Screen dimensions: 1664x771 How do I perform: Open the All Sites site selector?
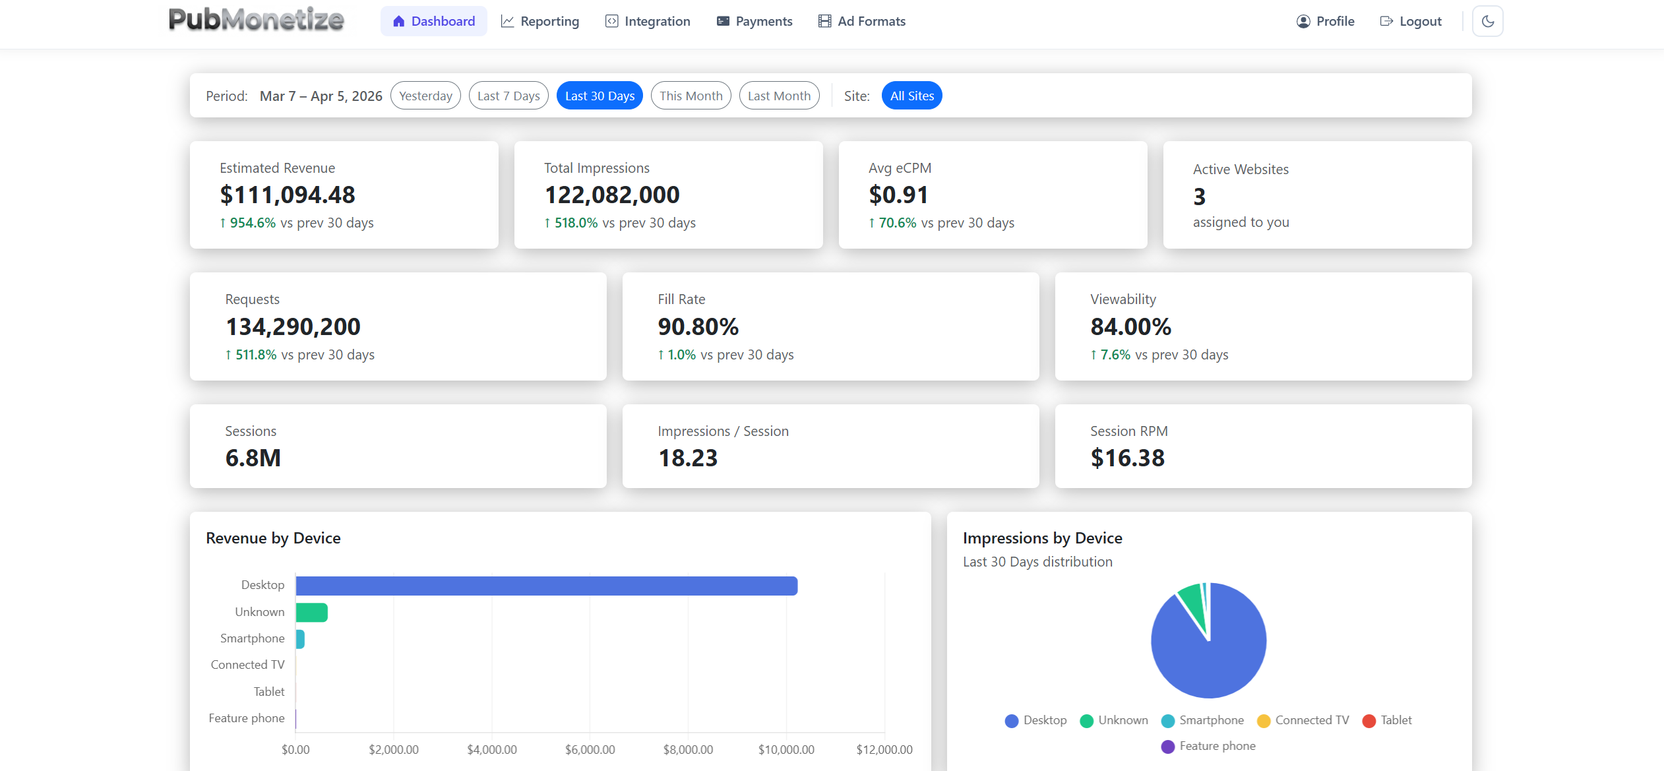tap(911, 95)
